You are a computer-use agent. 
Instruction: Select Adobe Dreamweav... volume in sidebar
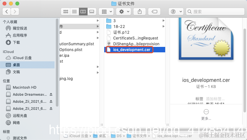pos(26,94)
